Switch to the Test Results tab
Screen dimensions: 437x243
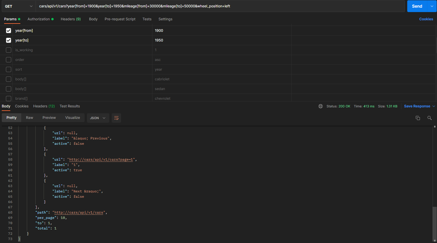70,106
